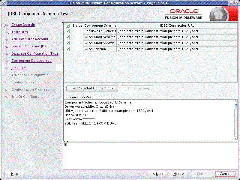Close the Configuration Wizard window
The width and height of the screenshot is (240, 180).
tap(237, 3)
